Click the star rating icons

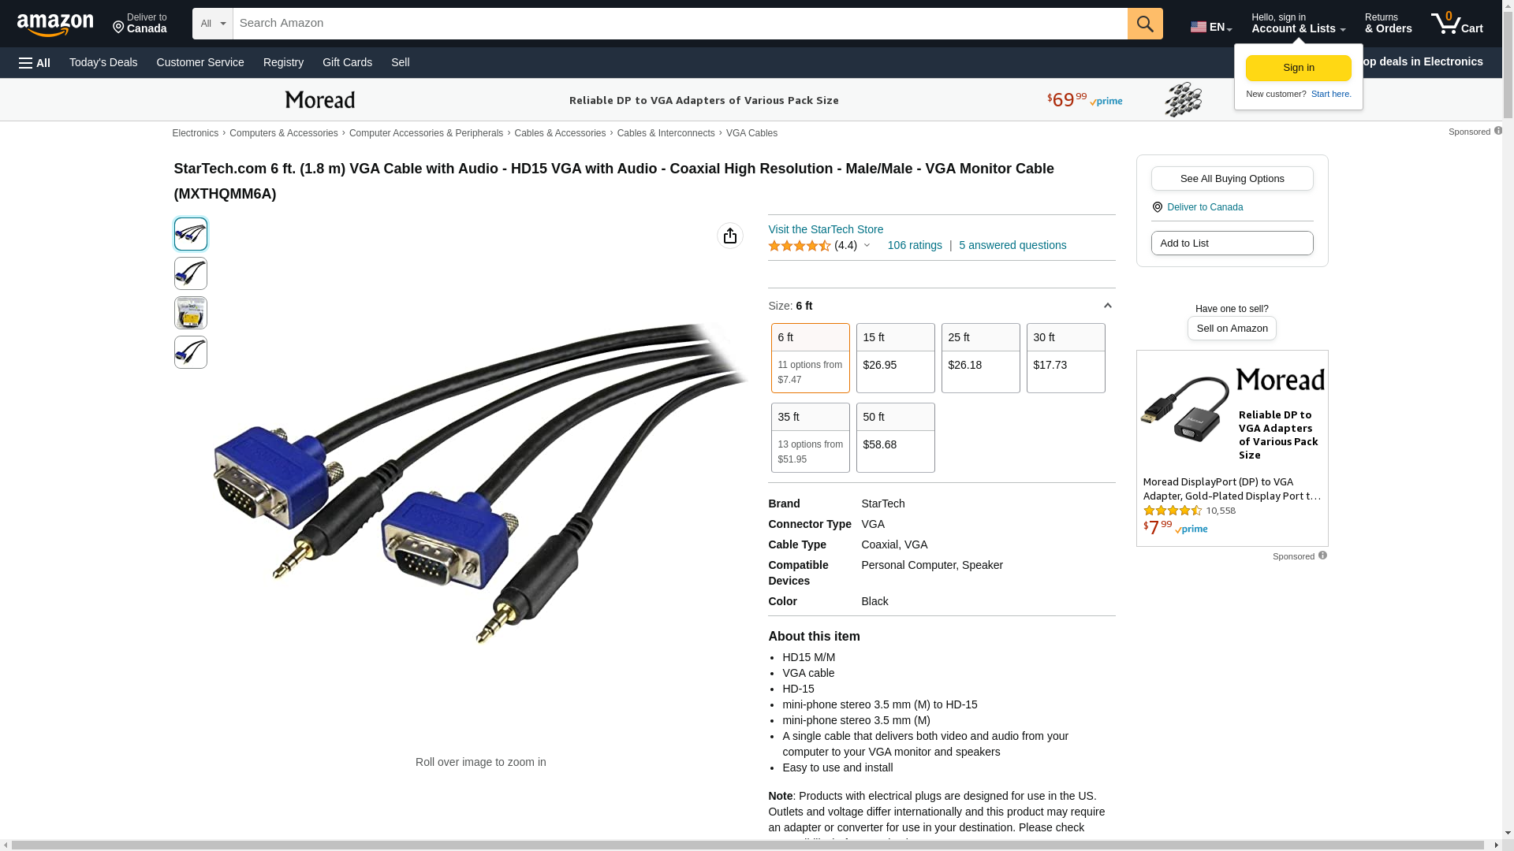pos(800,246)
